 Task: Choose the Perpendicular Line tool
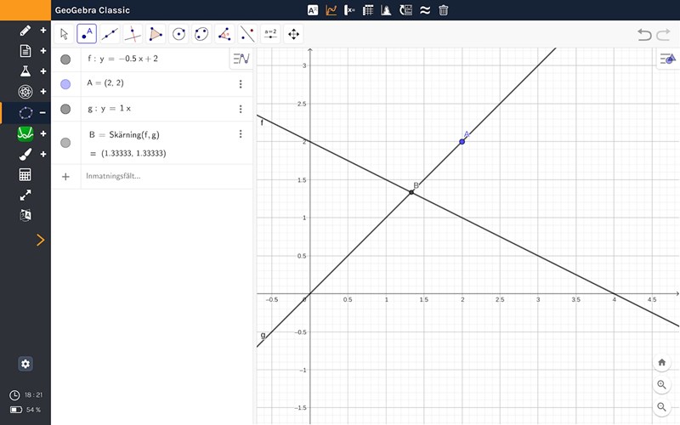click(133, 34)
